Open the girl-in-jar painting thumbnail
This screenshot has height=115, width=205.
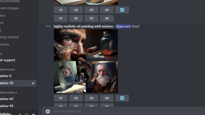point(70,77)
